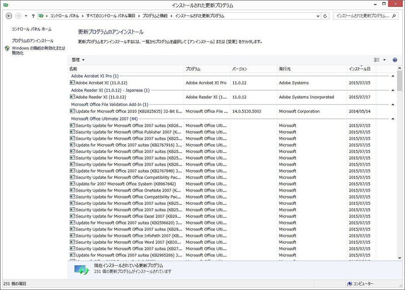Click icon of the Office Publisher 2007 update row

tap(72, 132)
